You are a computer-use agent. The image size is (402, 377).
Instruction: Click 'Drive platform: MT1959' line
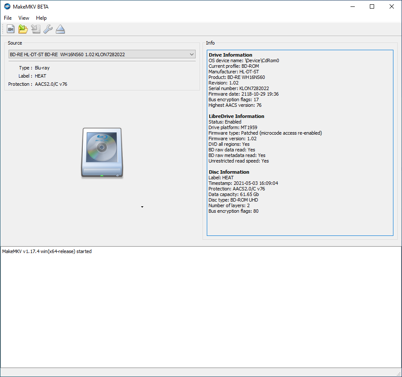tap(233, 127)
